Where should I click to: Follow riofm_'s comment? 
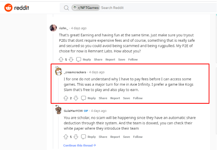pyautogui.click(x=133, y=60)
